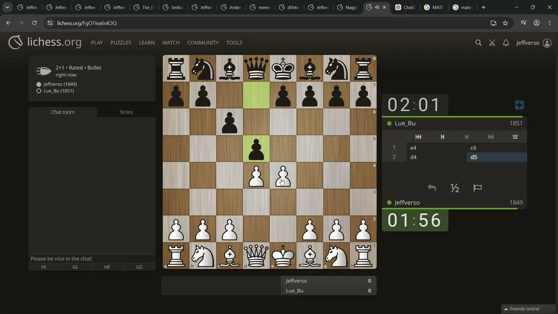Open the game hamburger menu
The image size is (558, 314).
click(x=515, y=137)
